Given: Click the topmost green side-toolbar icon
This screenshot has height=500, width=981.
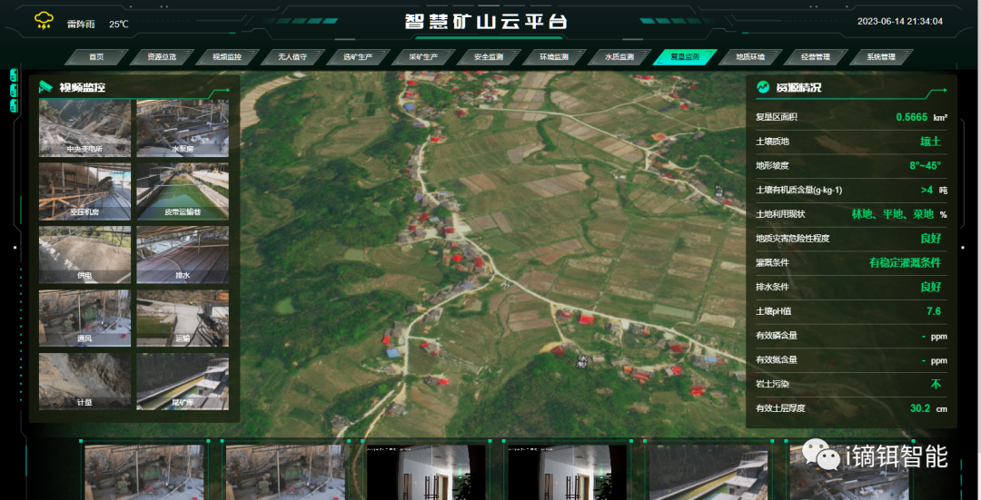Looking at the screenshot, I should tap(15, 75).
